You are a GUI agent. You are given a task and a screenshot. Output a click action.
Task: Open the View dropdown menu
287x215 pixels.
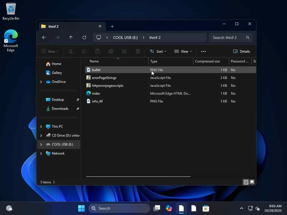click(x=183, y=51)
